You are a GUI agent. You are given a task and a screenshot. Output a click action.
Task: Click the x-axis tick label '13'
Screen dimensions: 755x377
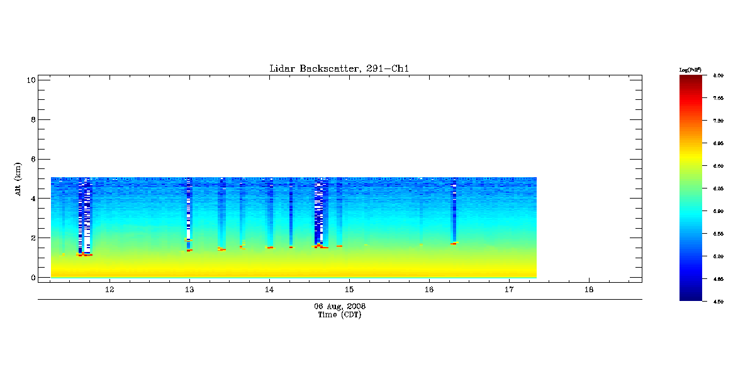click(x=189, y=290)
